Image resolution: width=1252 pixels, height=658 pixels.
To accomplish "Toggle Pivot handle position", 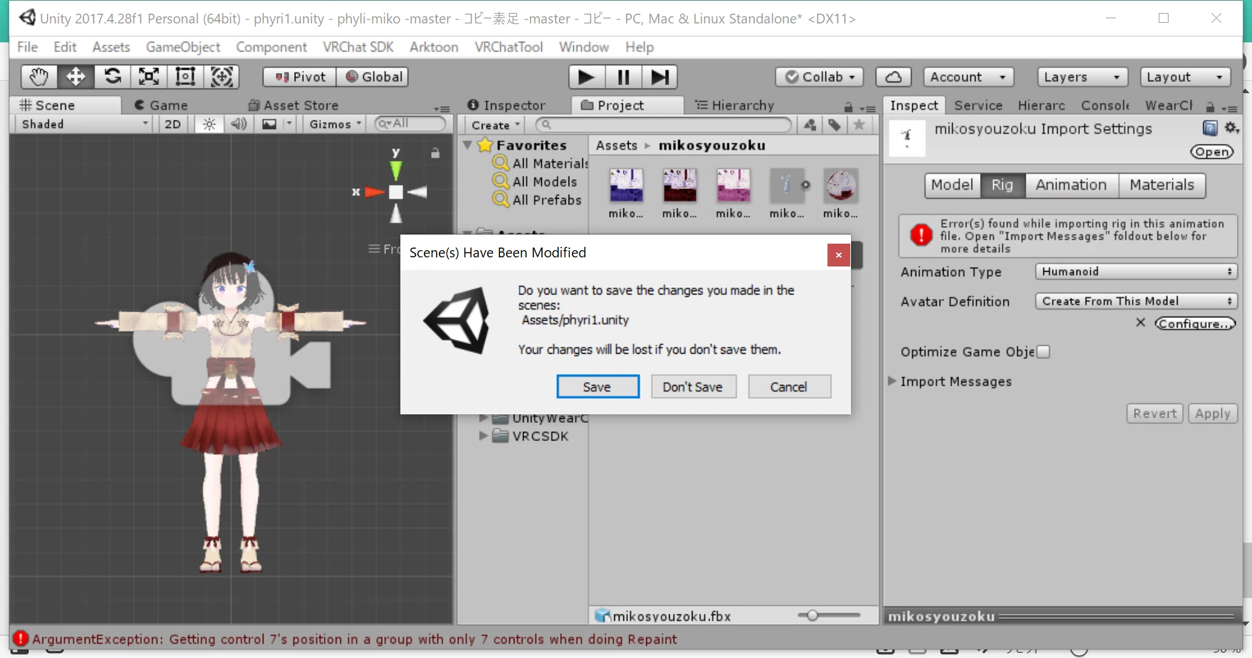I will (300, 77).
